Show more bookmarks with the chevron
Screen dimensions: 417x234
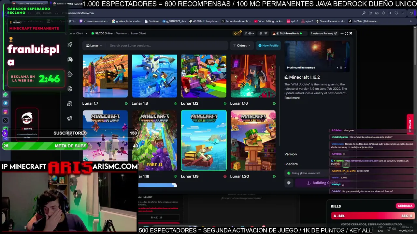click(410, 21)
